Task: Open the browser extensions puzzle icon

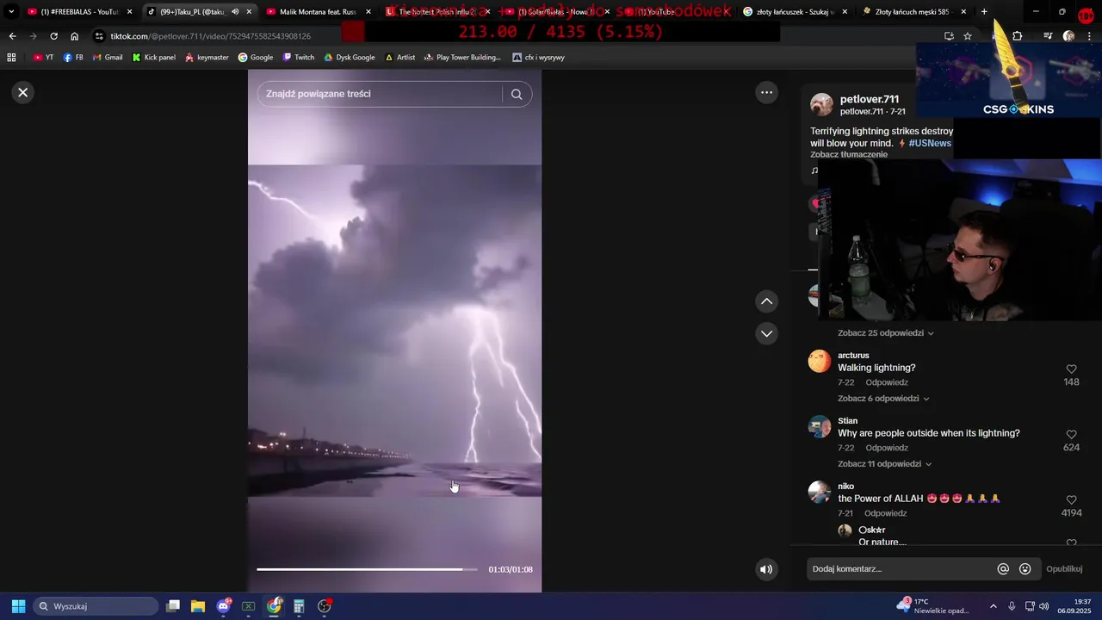Action: [x=1018, y=36]
